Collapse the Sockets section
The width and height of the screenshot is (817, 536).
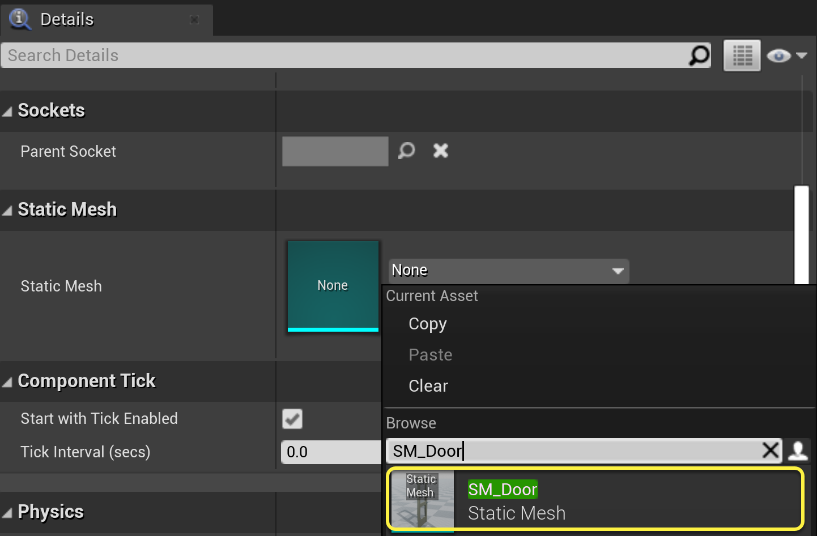[x=7, y=111]
